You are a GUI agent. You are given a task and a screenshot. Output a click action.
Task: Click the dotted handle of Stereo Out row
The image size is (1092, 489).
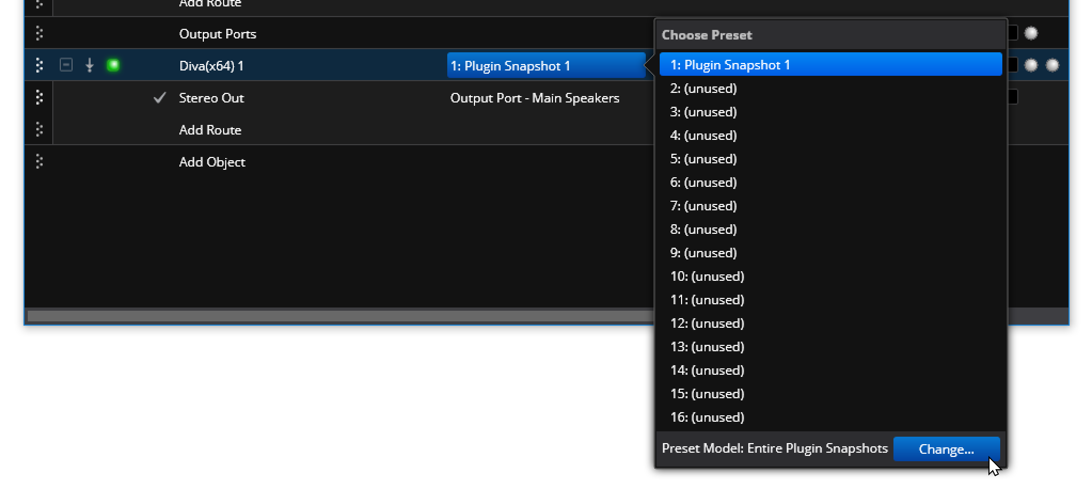(39, 97)
